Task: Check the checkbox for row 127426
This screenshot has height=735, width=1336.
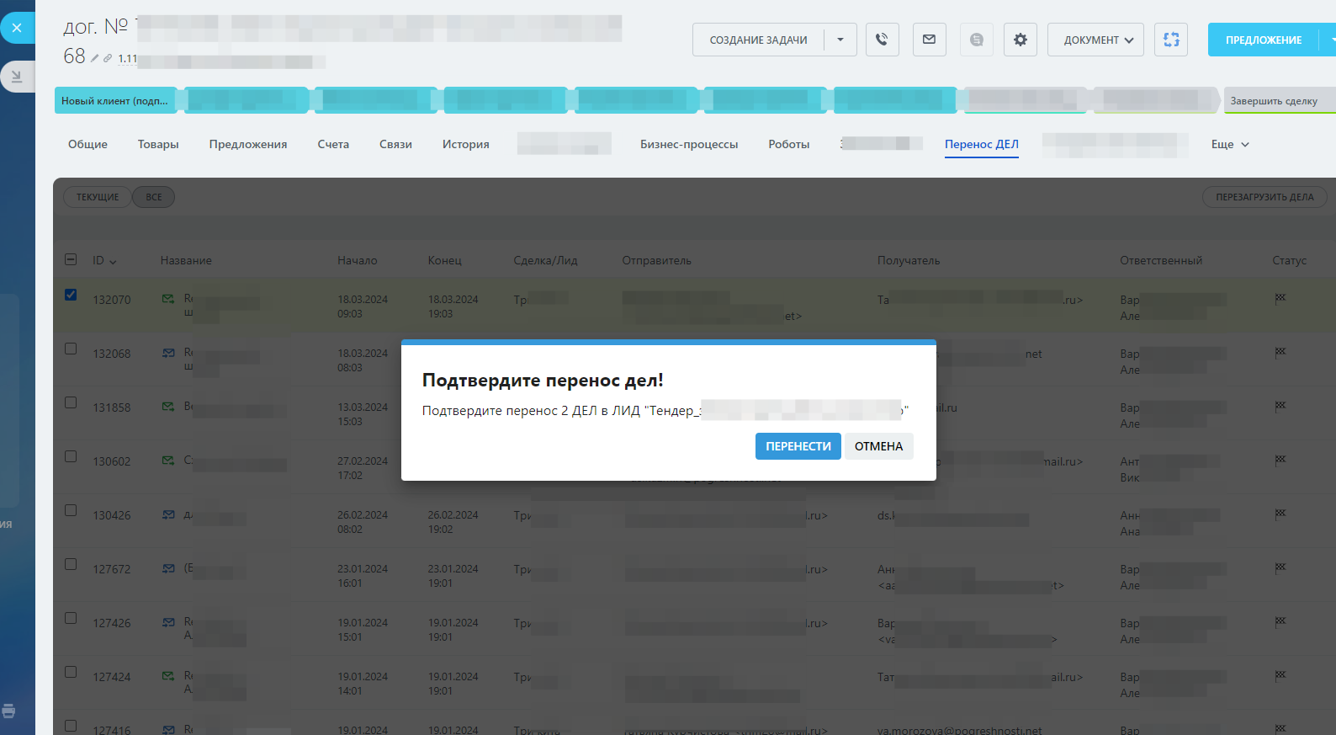Action: coord(71,618)
